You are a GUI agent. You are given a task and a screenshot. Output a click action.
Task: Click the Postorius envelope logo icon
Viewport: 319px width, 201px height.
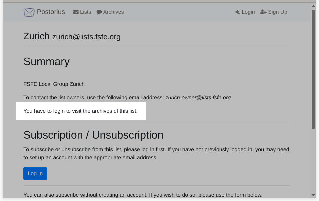point(29,12)
